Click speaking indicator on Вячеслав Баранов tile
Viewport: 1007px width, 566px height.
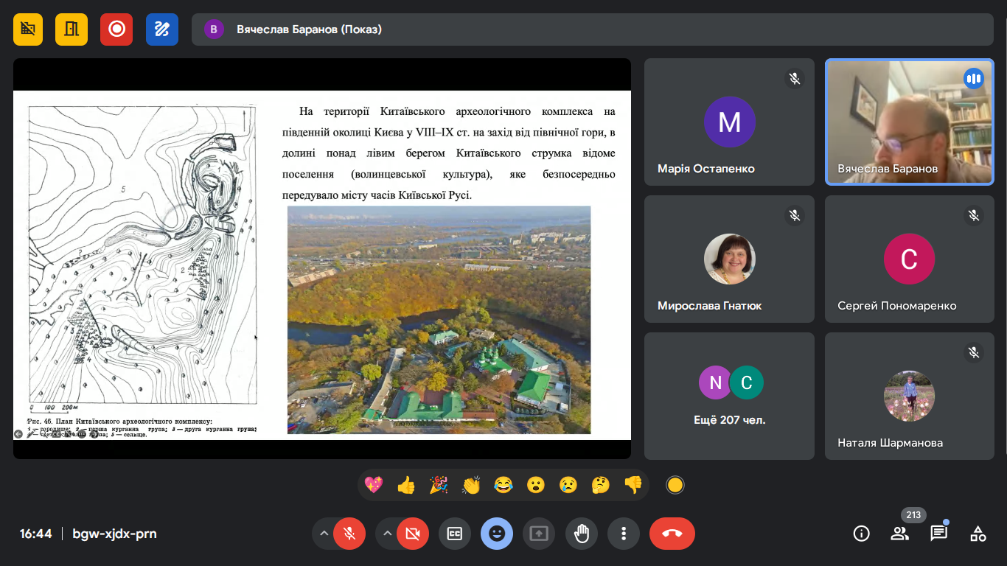coord(974,78)
